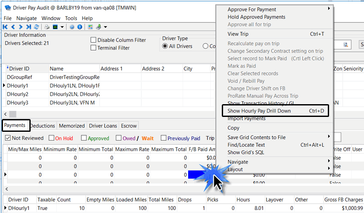The width and height of the screenshot is (364, 213).
Task: Click the refresh icon in toolbar
Action: coord(36,27)
